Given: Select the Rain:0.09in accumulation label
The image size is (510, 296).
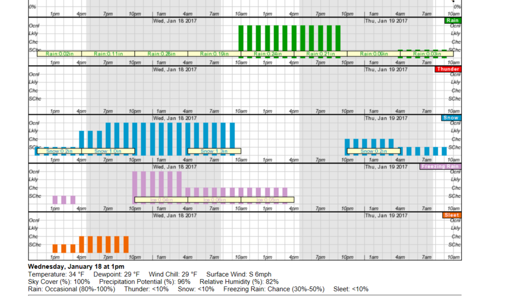Looking at the screenshot, I should (x=373, y=54).
